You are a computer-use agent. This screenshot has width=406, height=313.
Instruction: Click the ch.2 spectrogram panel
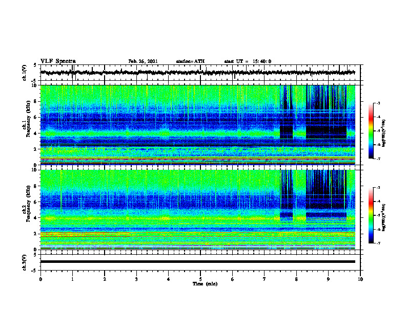click(198, 210)
